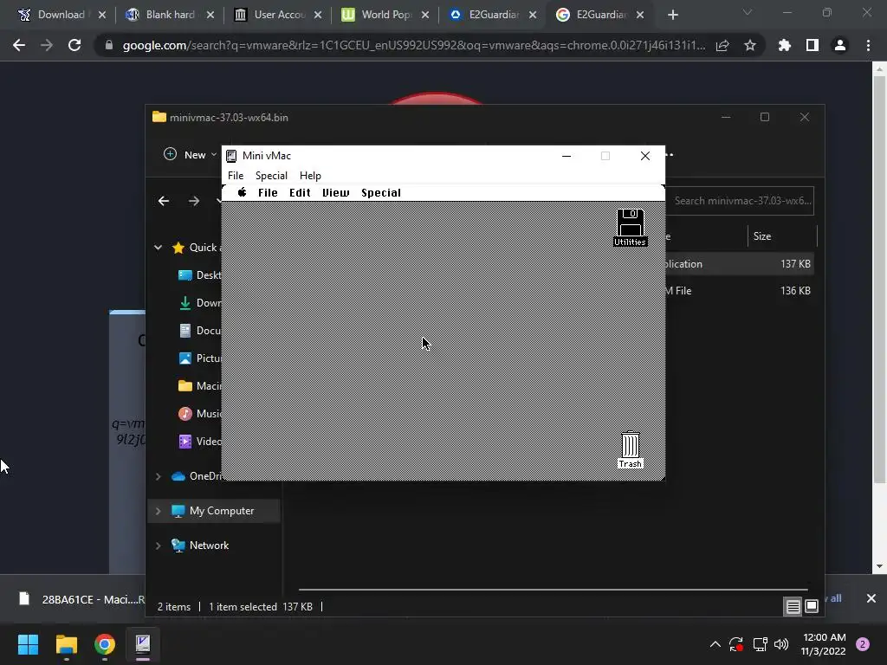
Task: Bookmark this page with star icon
Action: point(750,45)
